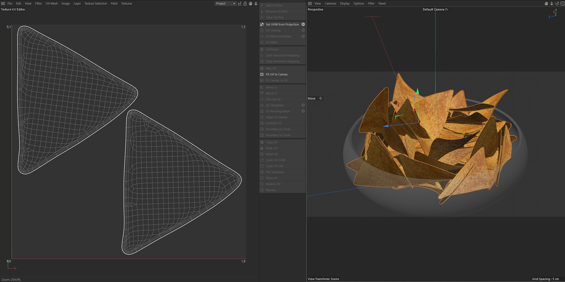Click Fit UV to Canvas command
The height and width of the screenshot is (282, 565).
[x=276, y=75]
